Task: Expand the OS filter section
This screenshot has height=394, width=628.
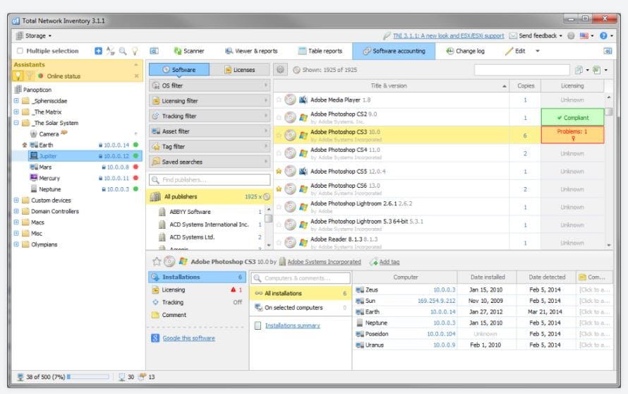Action: tap(210, 85)
